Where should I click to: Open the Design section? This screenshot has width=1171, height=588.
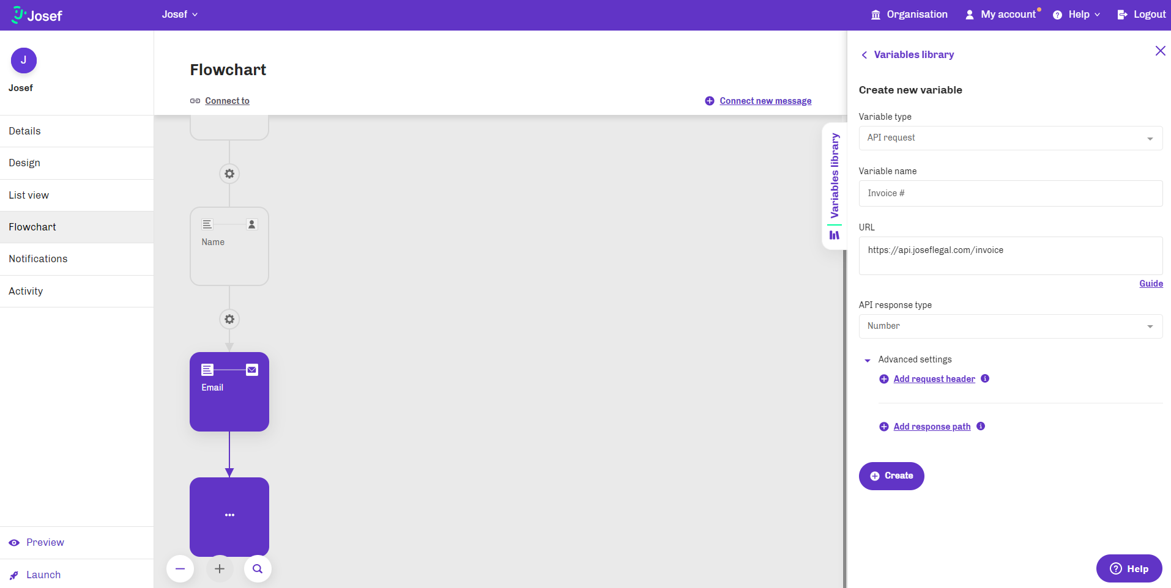pyautogui.click(x=76, y=163)
